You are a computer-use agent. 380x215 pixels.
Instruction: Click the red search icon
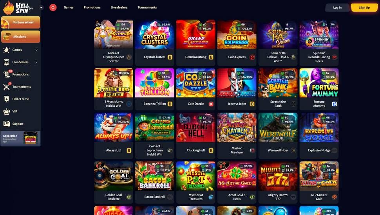[x=53, y=7]
